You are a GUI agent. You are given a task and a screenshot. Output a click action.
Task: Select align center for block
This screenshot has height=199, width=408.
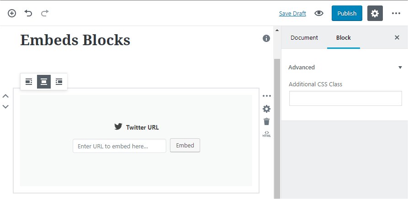coord(44,82)
